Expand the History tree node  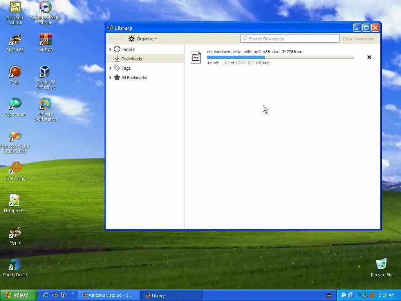click(110, 49)
